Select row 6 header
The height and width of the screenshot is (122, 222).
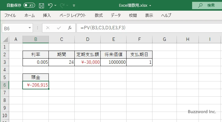coord(5,85)
